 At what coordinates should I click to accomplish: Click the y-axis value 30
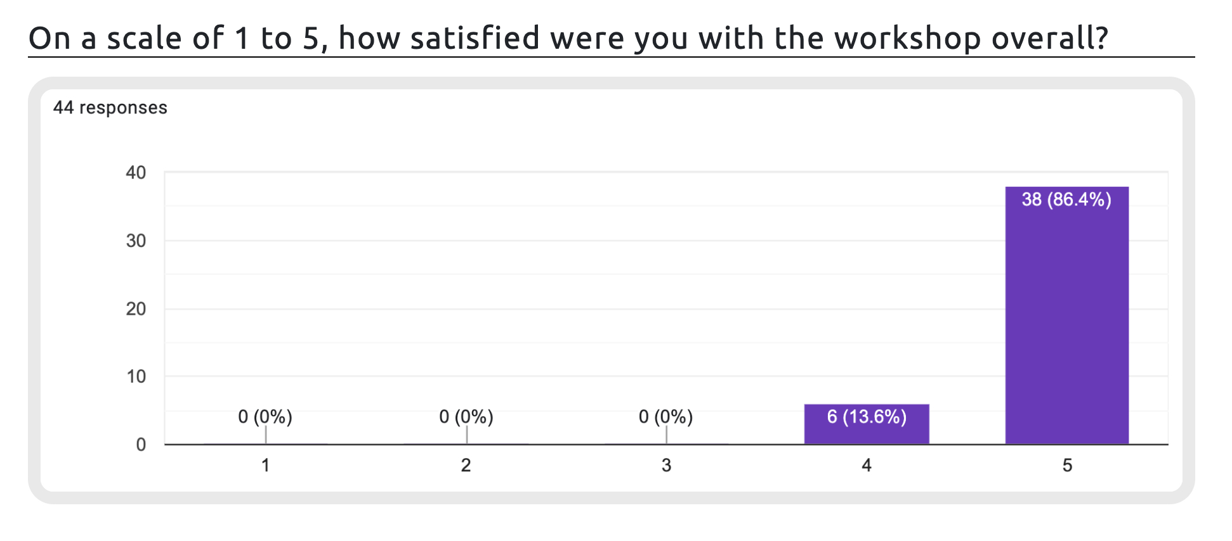tap(136, 241)
